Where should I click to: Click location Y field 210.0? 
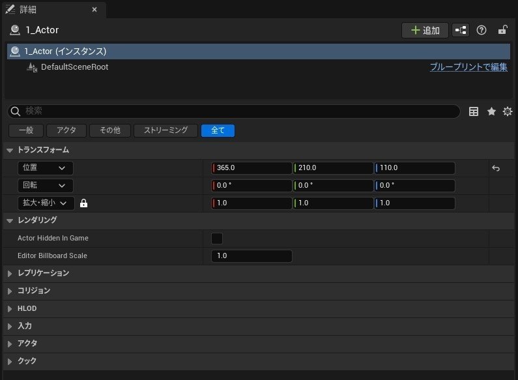[333, 168]
